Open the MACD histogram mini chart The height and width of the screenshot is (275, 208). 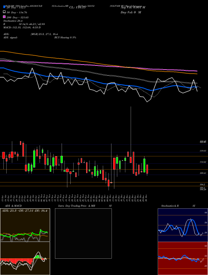click(25, 258)
